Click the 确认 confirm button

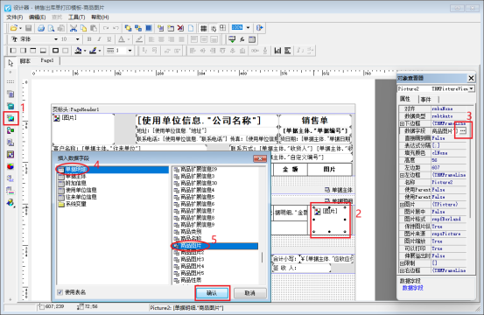coord(212,293)
